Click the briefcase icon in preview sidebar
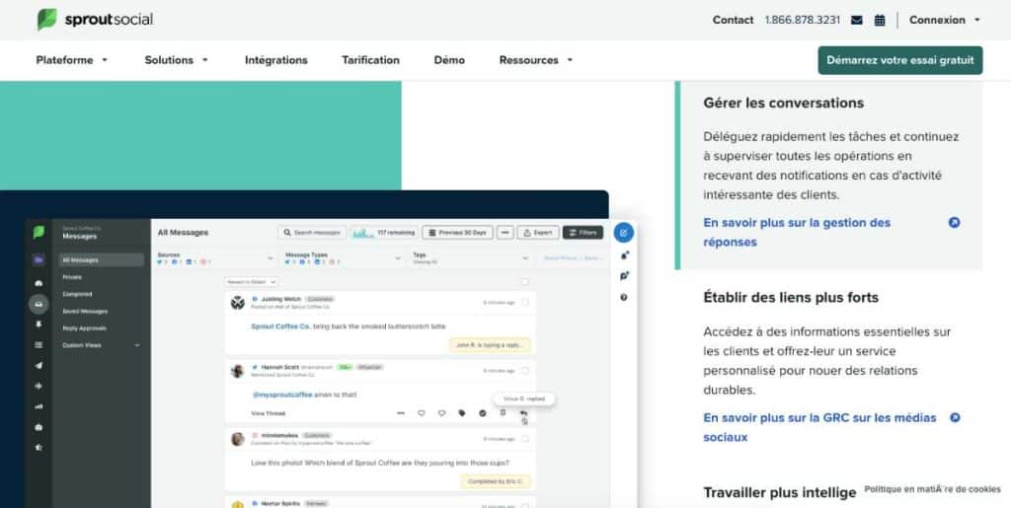 pos(39,427)
